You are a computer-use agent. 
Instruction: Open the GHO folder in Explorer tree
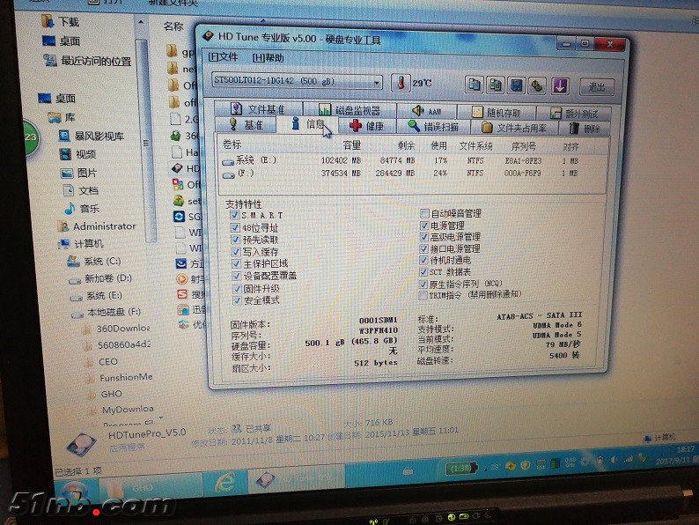click(x=105, y=394)
